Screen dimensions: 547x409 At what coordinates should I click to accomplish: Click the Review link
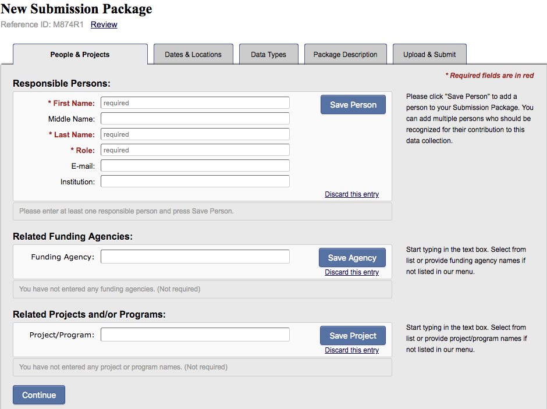(x=104, y=24)
